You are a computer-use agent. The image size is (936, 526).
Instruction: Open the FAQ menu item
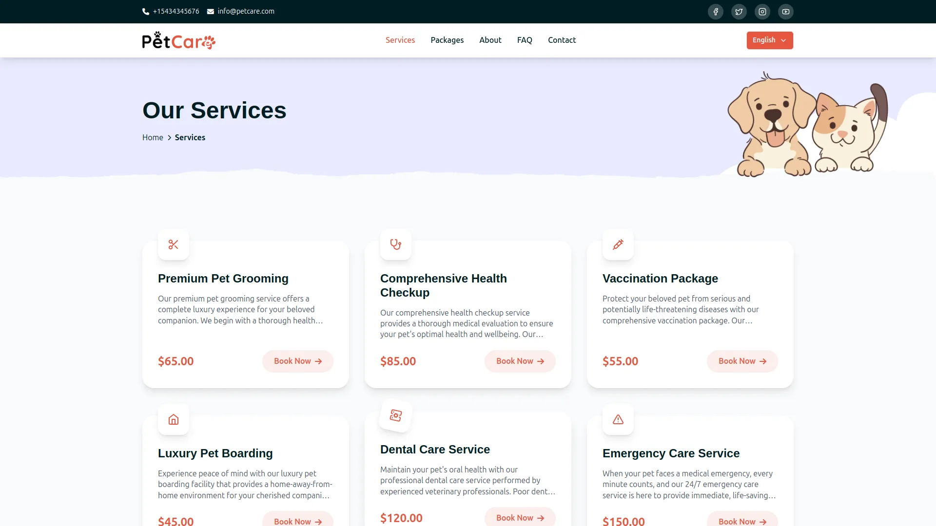point(525,40)
